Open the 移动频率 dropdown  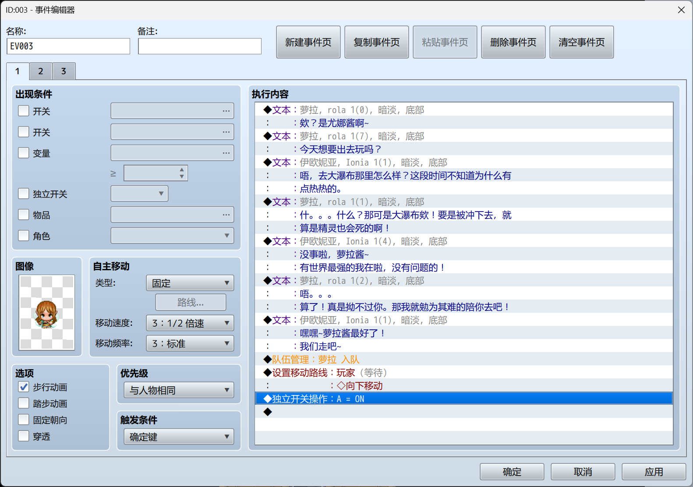[190, 343]
